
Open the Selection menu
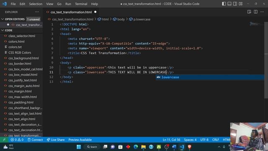(x=36, y=4)
